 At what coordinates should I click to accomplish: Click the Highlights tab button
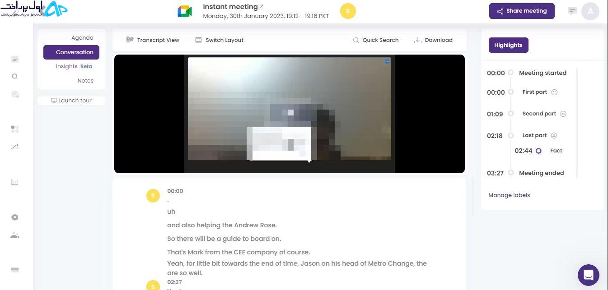tap(508, 45)
